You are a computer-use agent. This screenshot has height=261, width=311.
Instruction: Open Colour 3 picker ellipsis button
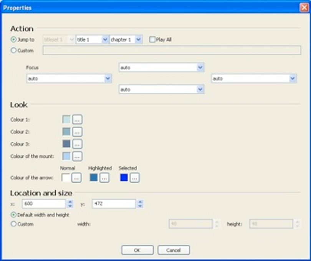pyautogui.click(x=77, y=144)
